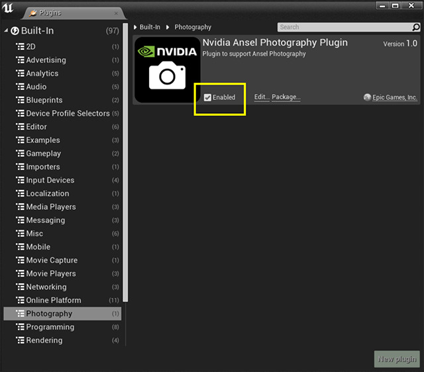Toggle the Enabled checkbox for Ansel plugin

point(207,97)
